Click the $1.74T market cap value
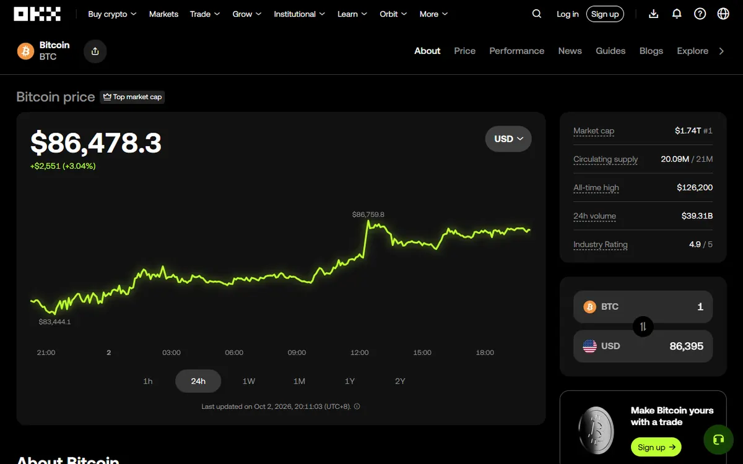Viewport: 743px width, 464px height. [x=689, y=131]
